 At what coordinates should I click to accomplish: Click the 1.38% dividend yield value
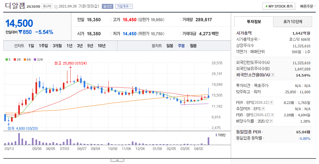coord(306,121)
